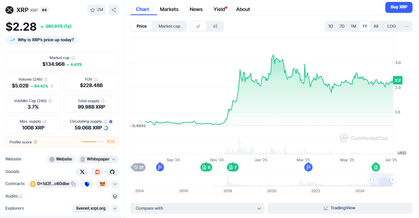Image resolution: width=419 pixels, height=218 pixels.
Task: Set chart range to All
Action: 376,26
